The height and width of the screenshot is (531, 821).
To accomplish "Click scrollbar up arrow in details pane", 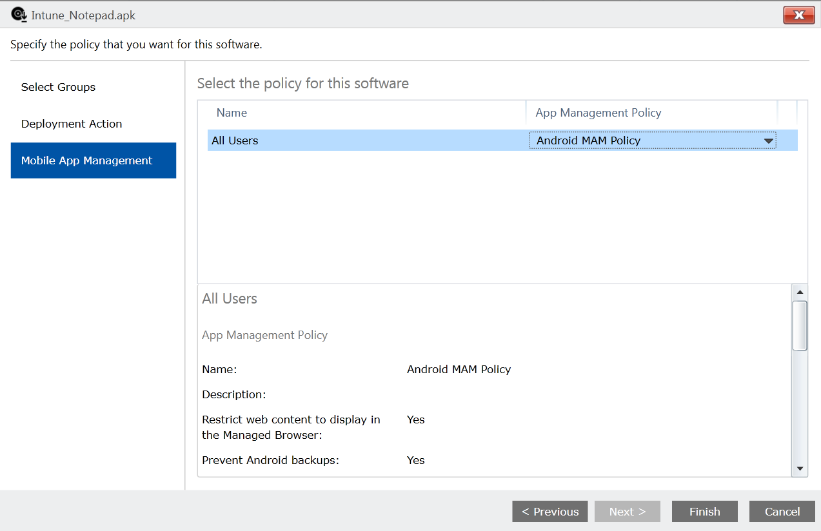I will (800, 293).
